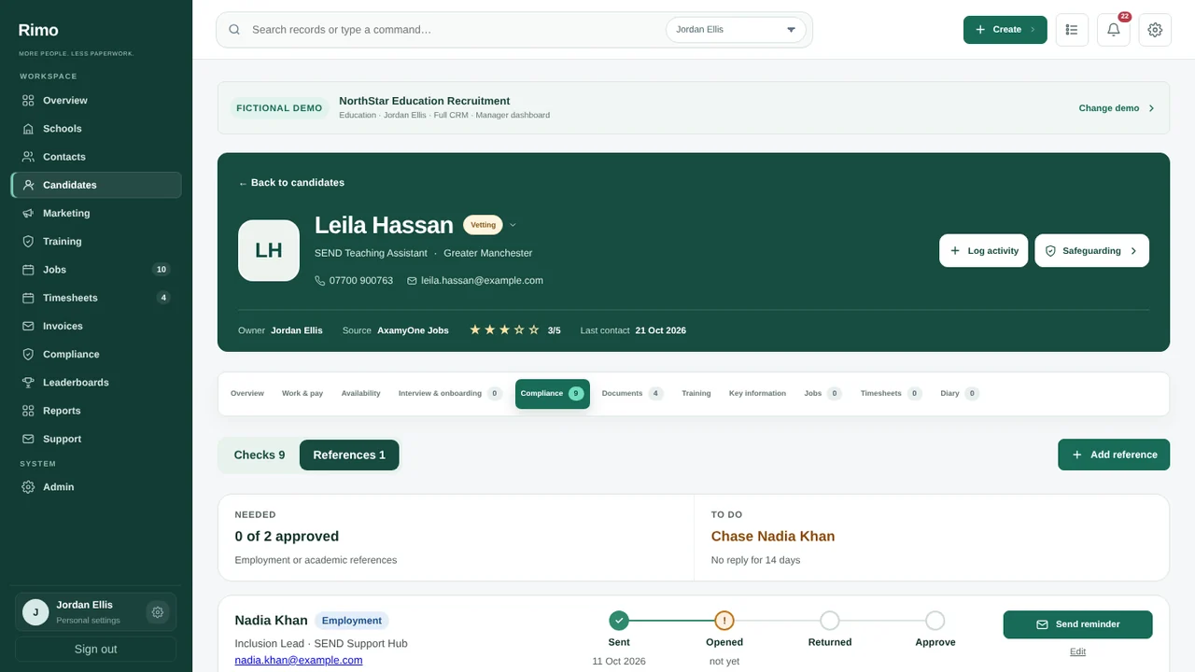This screenshot has height=672, width=1195.
Task: Click the Returned step circle
Action: [830, 621]
